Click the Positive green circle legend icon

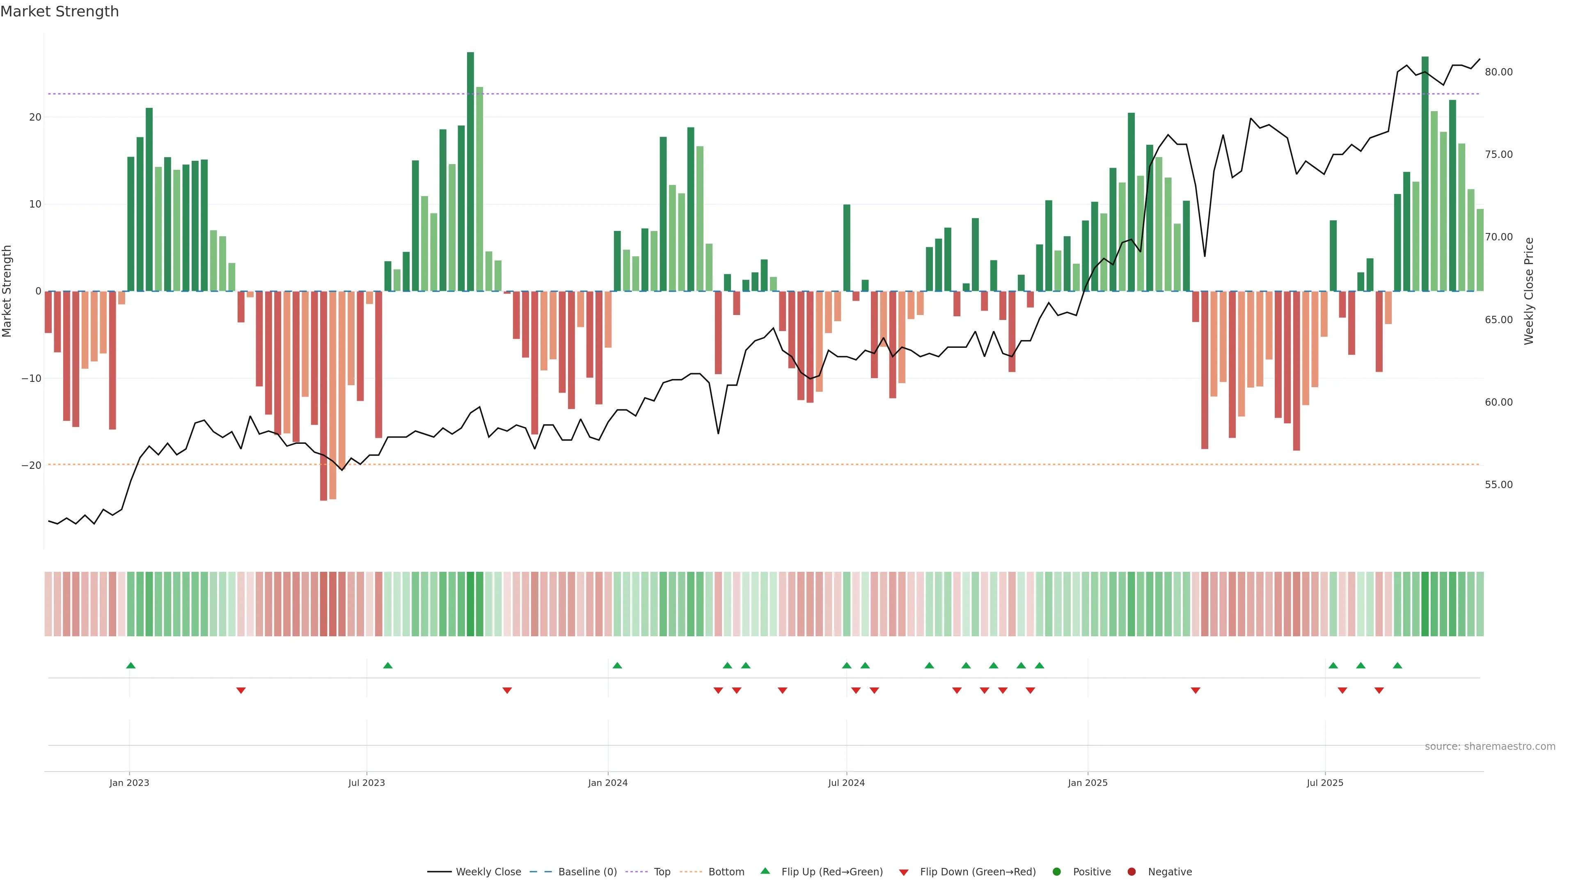tap(1056, 872)
